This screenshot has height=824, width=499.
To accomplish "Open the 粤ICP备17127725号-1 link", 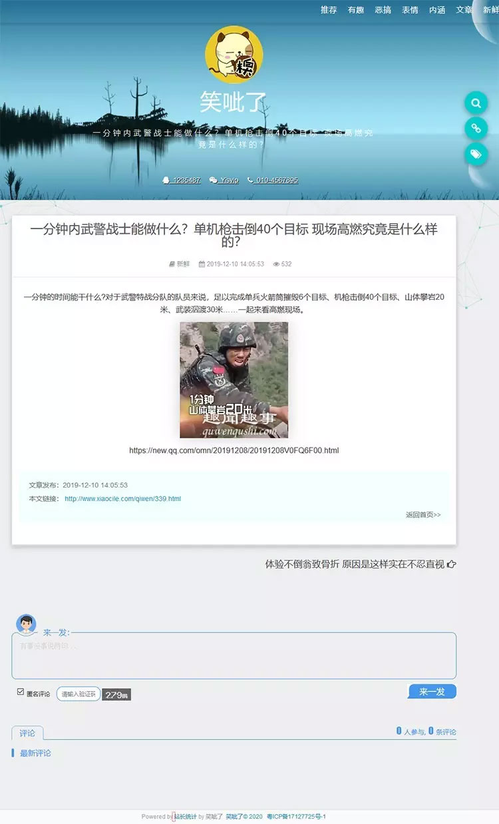I will click(x=296, y=816).
